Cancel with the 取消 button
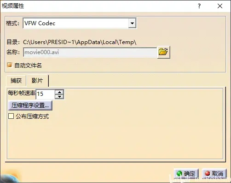This screenshot has height=183, width=231. click(x=214, y=173)
